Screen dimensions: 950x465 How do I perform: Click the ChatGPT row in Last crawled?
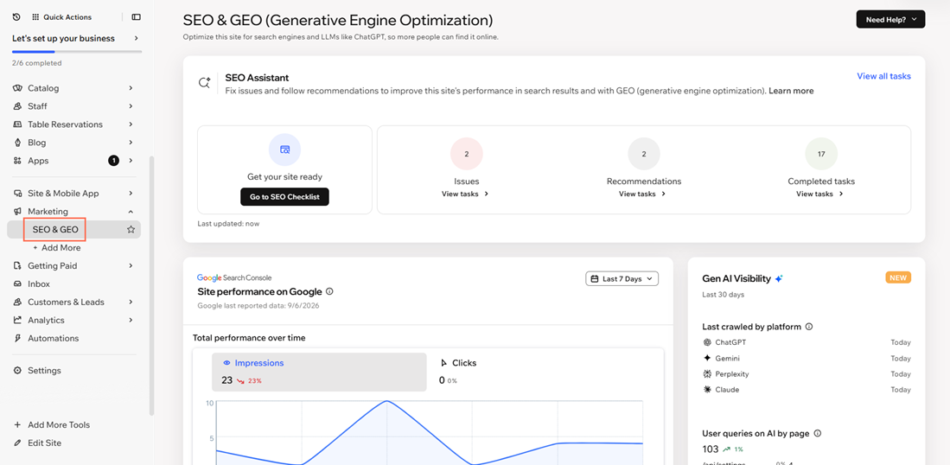[x=807, y=342]
